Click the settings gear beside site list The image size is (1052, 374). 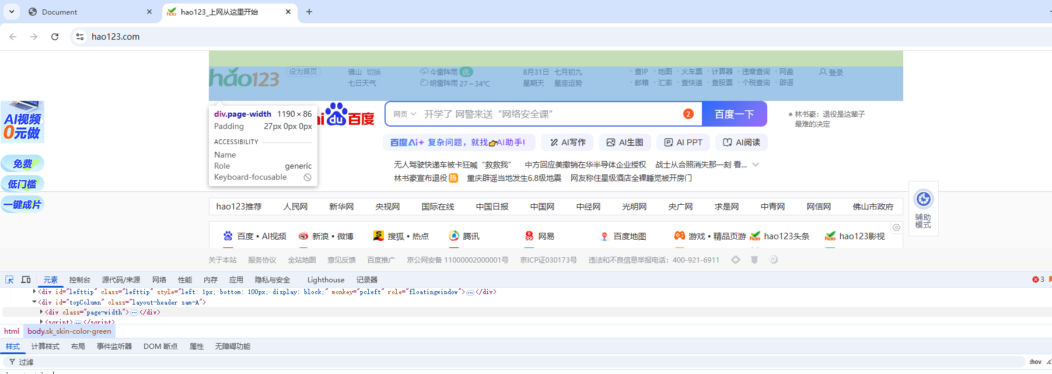pos(896,228)
